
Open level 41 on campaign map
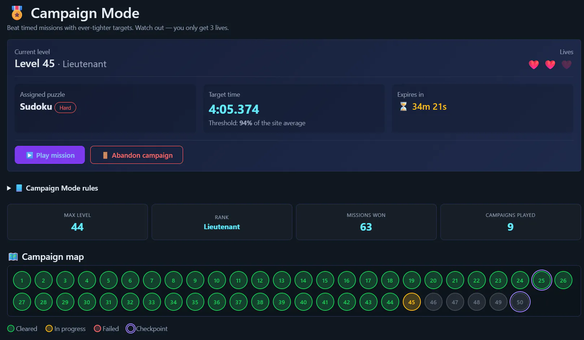point(325,302)
